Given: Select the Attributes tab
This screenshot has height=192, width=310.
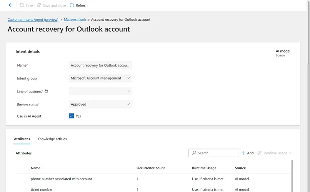Looking at the screenshot, I should click(22, 139).
